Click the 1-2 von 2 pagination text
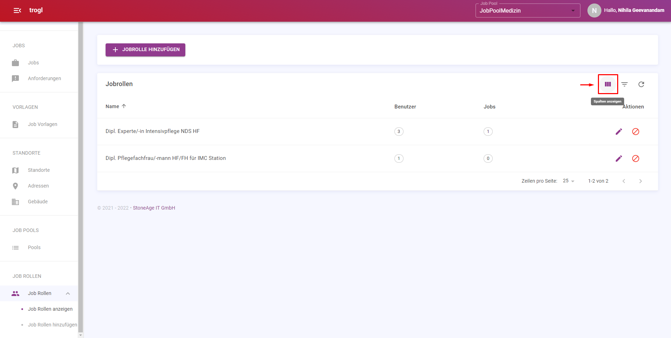Image resolution: width=671 pixels, height=338 pixels. [x=598, y=181]
